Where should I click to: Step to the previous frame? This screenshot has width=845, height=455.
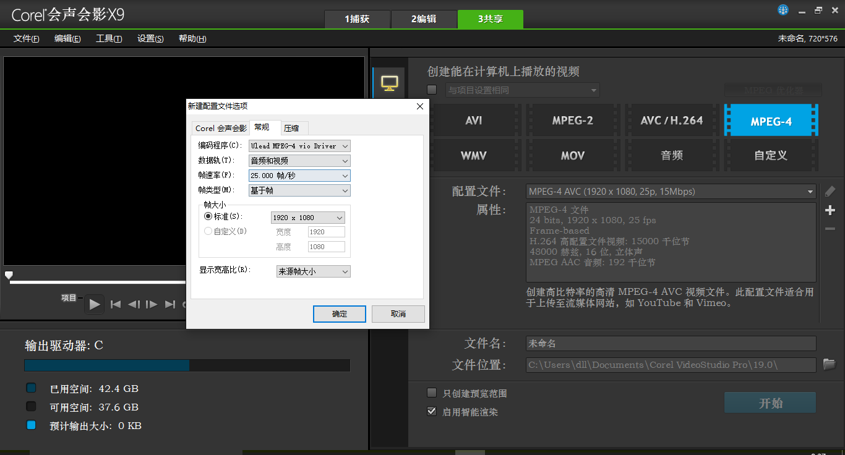pos(134,304)
